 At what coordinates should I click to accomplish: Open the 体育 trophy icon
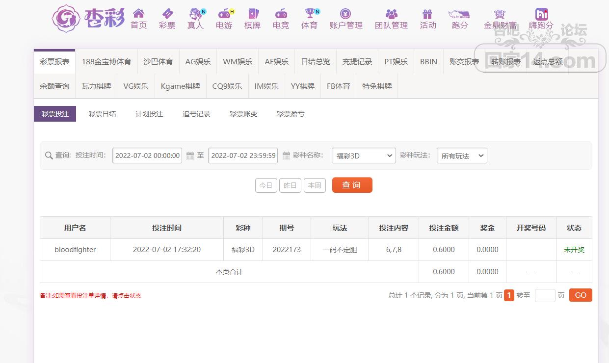click(x=309, y=14)
